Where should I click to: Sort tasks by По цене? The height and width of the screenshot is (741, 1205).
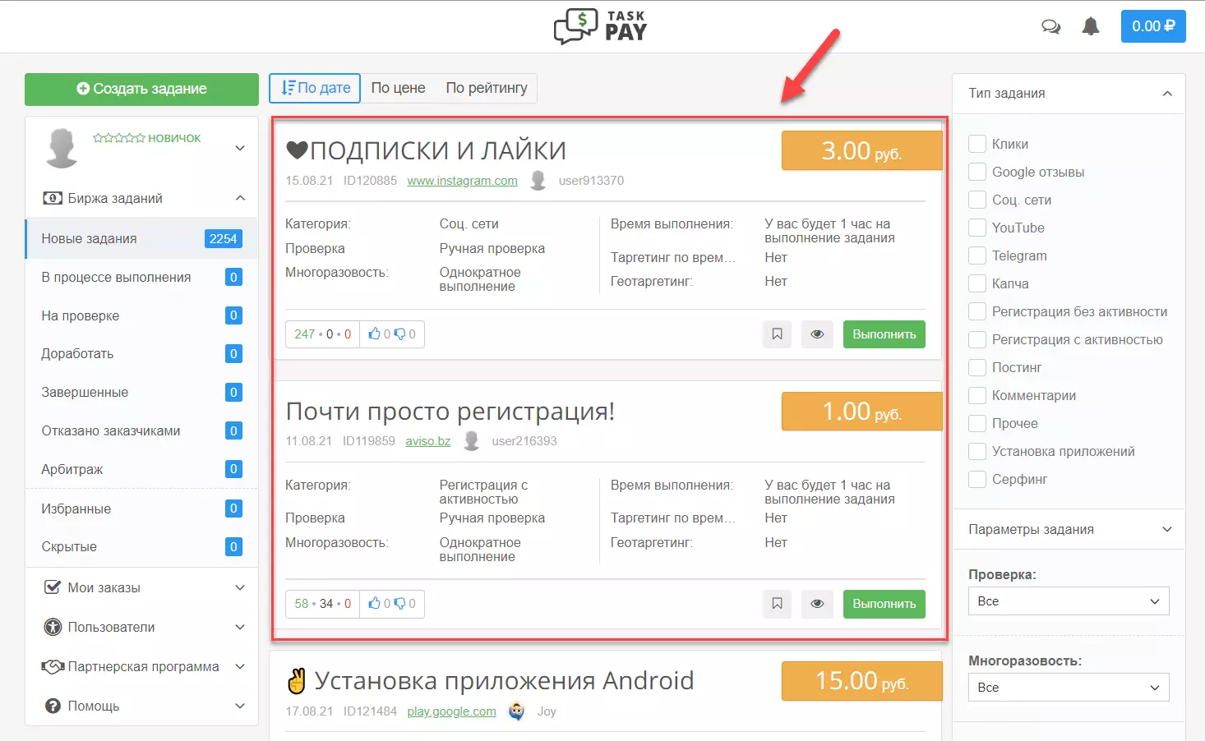pyautogui.click(x=398, y=88)
